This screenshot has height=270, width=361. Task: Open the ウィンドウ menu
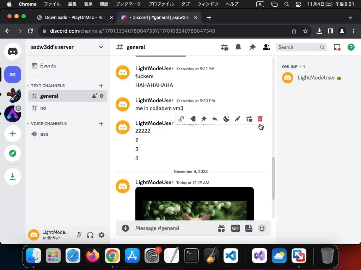tap(208, 4)
